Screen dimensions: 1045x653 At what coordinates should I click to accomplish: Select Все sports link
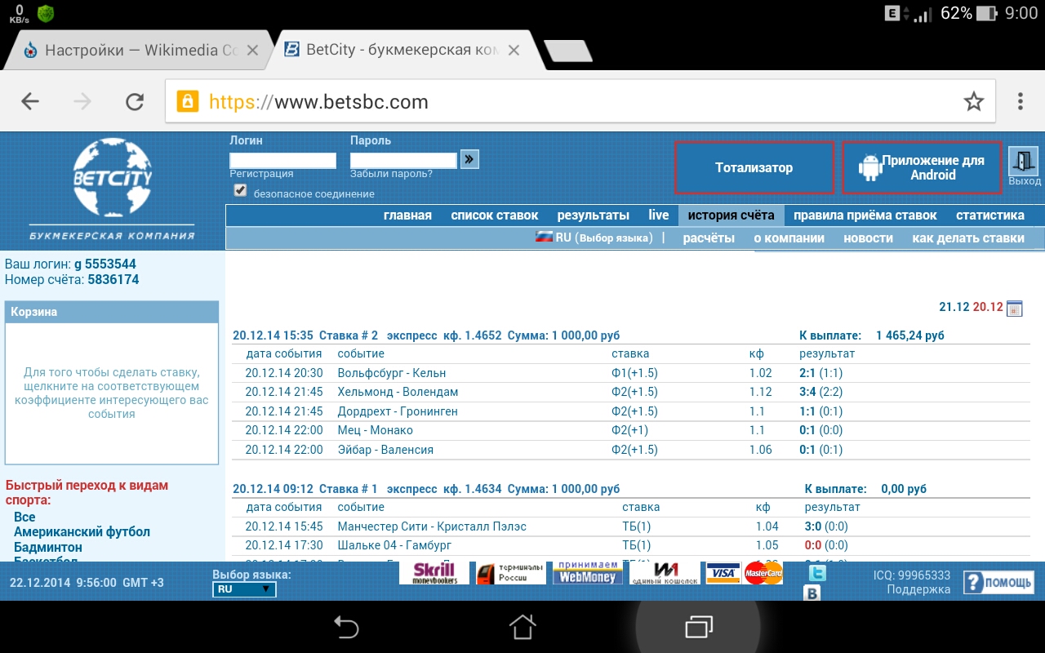[24, 517]
